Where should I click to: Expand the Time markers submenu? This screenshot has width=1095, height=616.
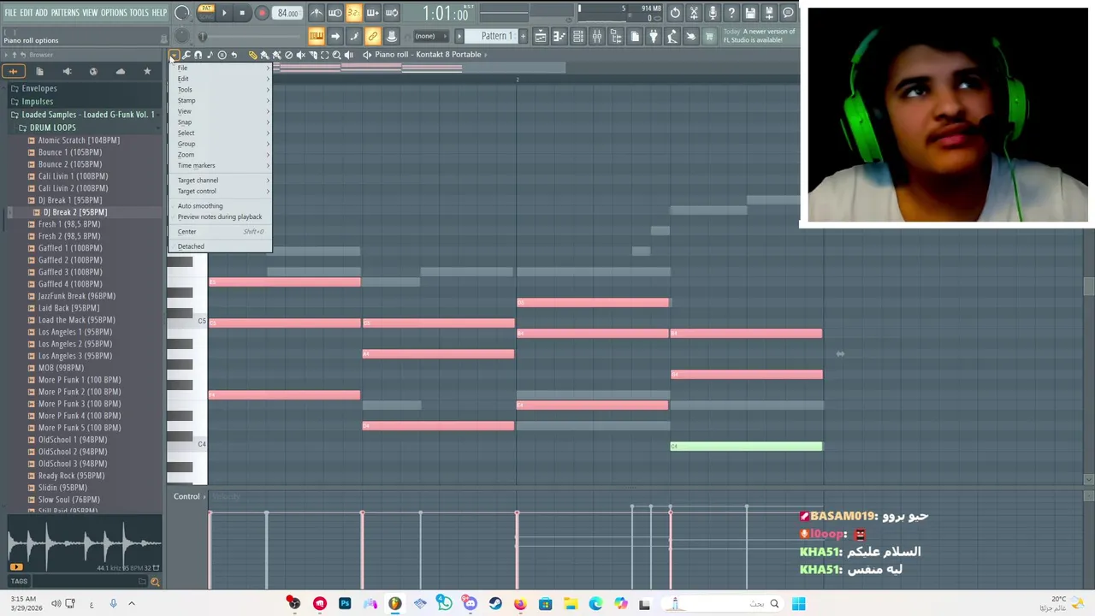click(x=220, y=166)
